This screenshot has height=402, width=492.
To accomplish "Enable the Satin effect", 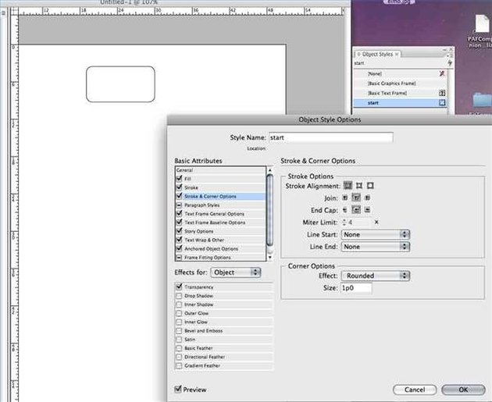I will (179, 340).
